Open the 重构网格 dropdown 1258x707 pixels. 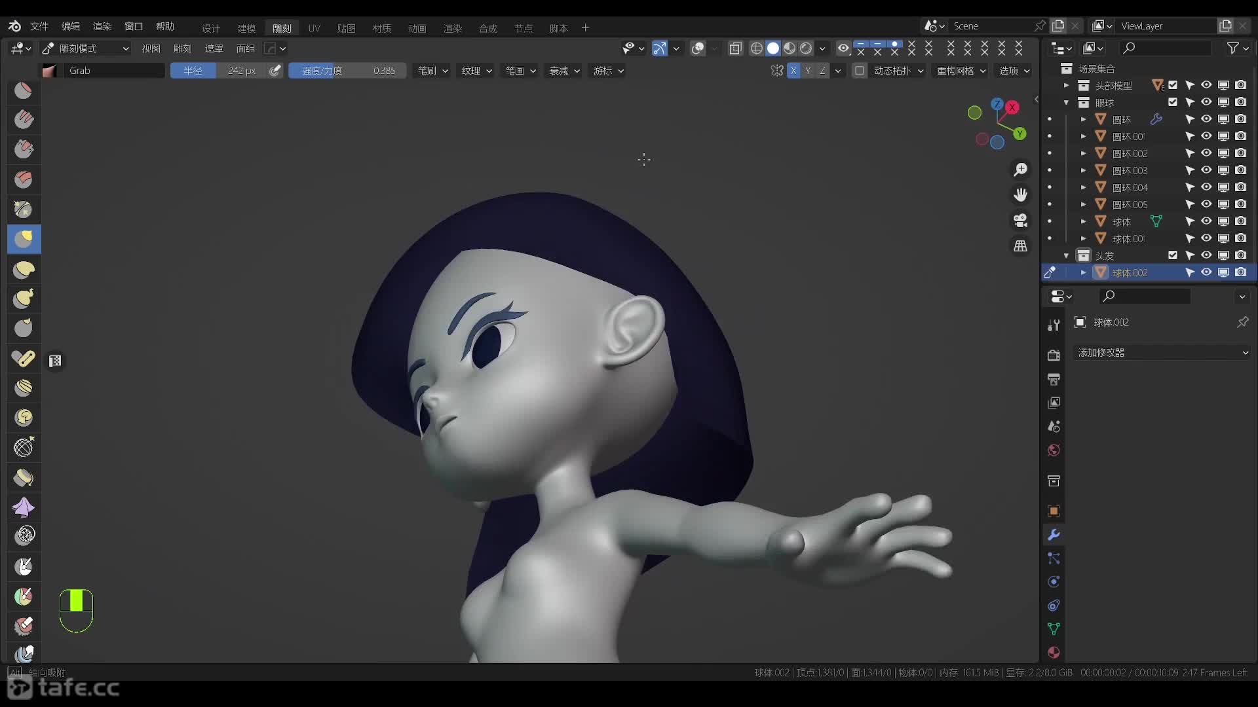[961, 71]
